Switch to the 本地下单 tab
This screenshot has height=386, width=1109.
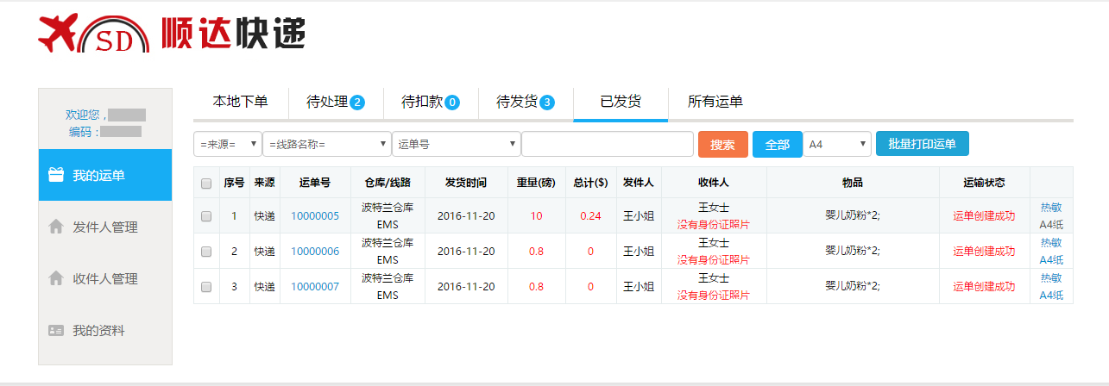click(240, 102)
